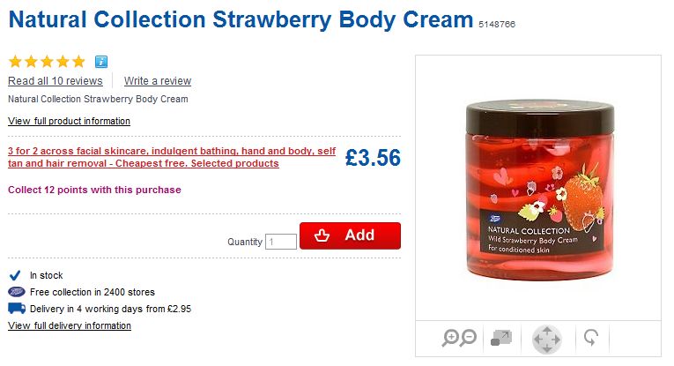Open the enlarged image view icon
This screenshot has width=674, height=366.
500,338
